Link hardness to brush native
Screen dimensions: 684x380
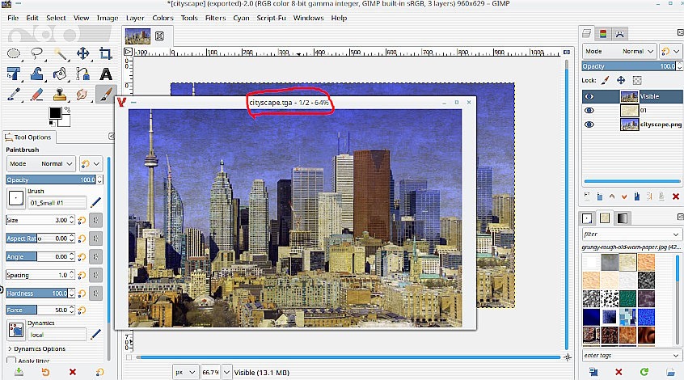click(x=95, y=293)
